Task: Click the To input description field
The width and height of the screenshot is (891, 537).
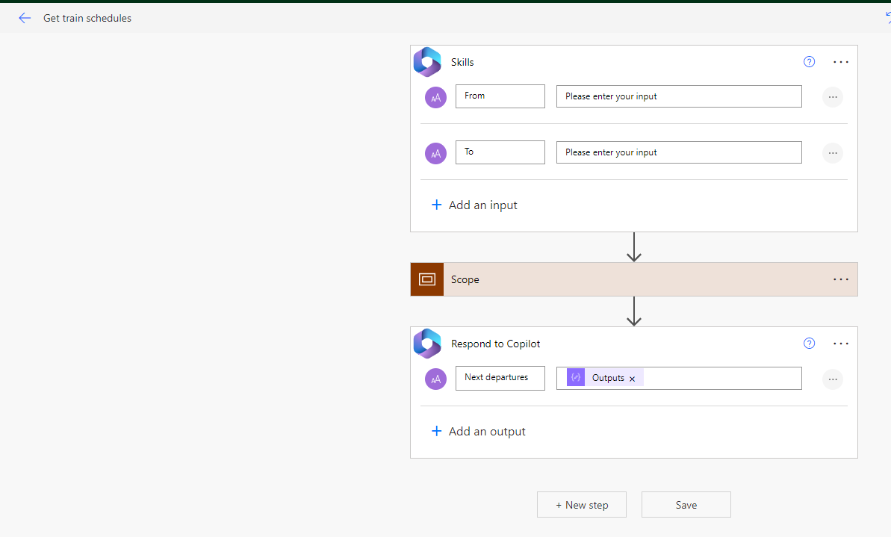Action: 678,152
